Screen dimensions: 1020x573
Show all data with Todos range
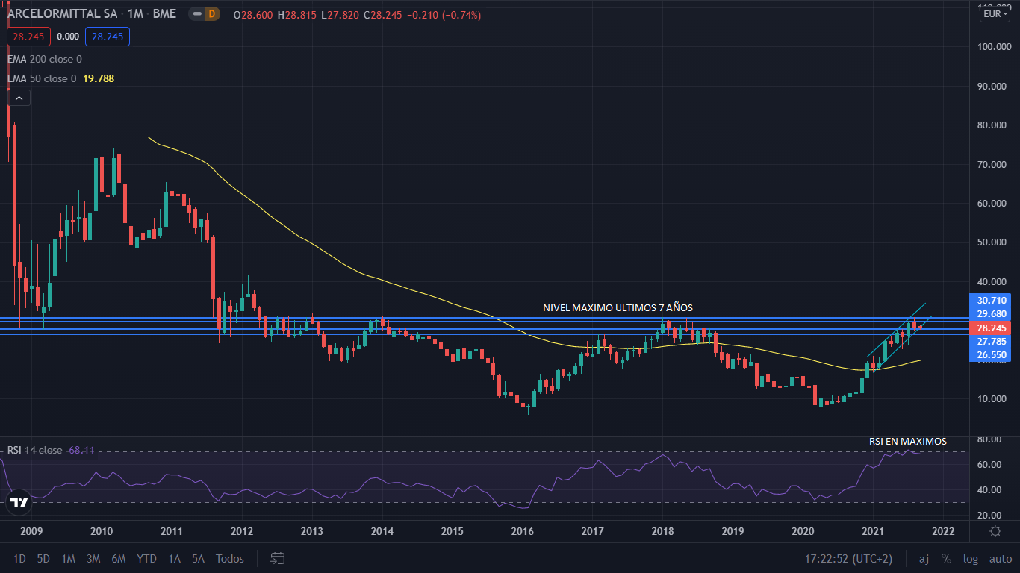pyautogui.click(x=230, y=558)
